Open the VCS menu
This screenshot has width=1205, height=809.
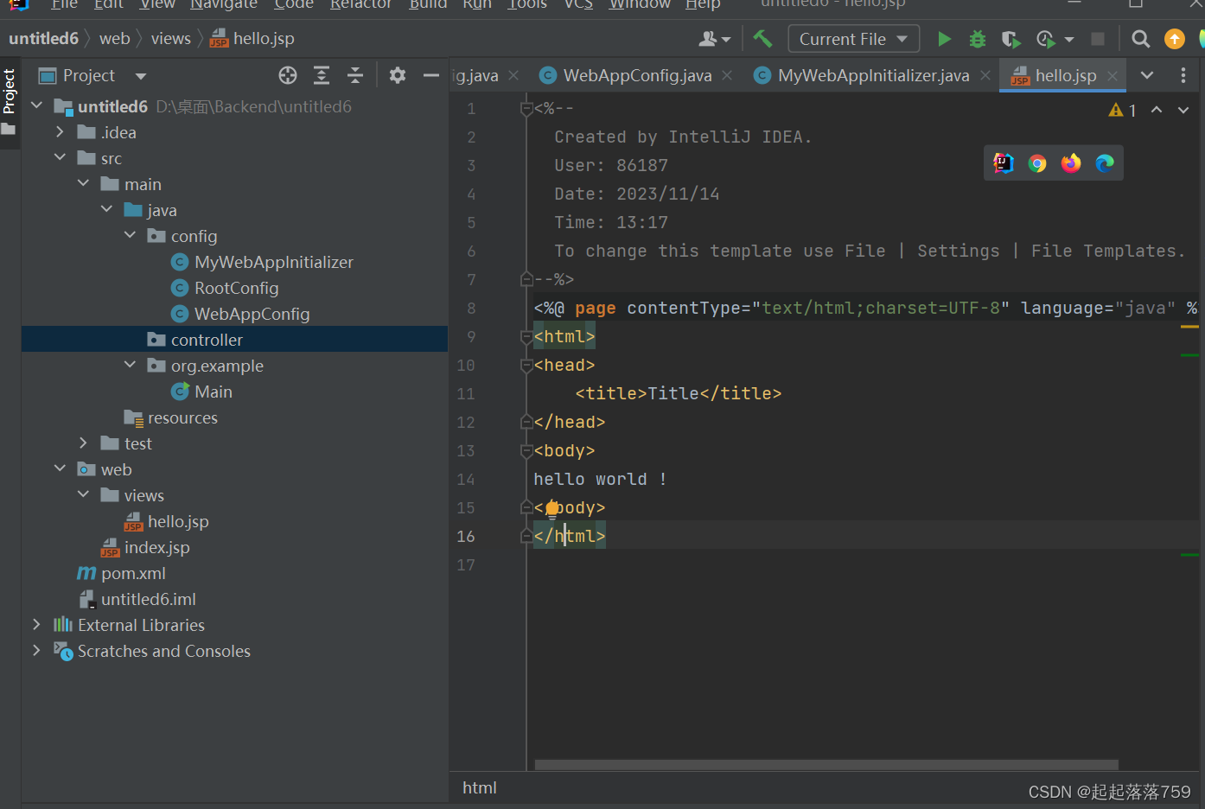(x=578, y=4)
